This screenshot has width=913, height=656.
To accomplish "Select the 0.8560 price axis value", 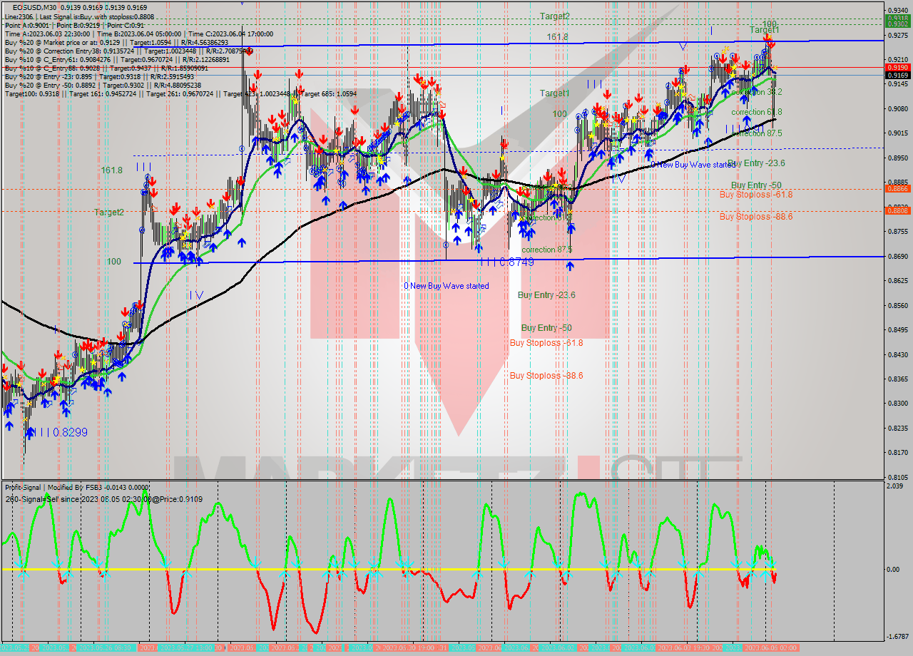I will point(897,304).
